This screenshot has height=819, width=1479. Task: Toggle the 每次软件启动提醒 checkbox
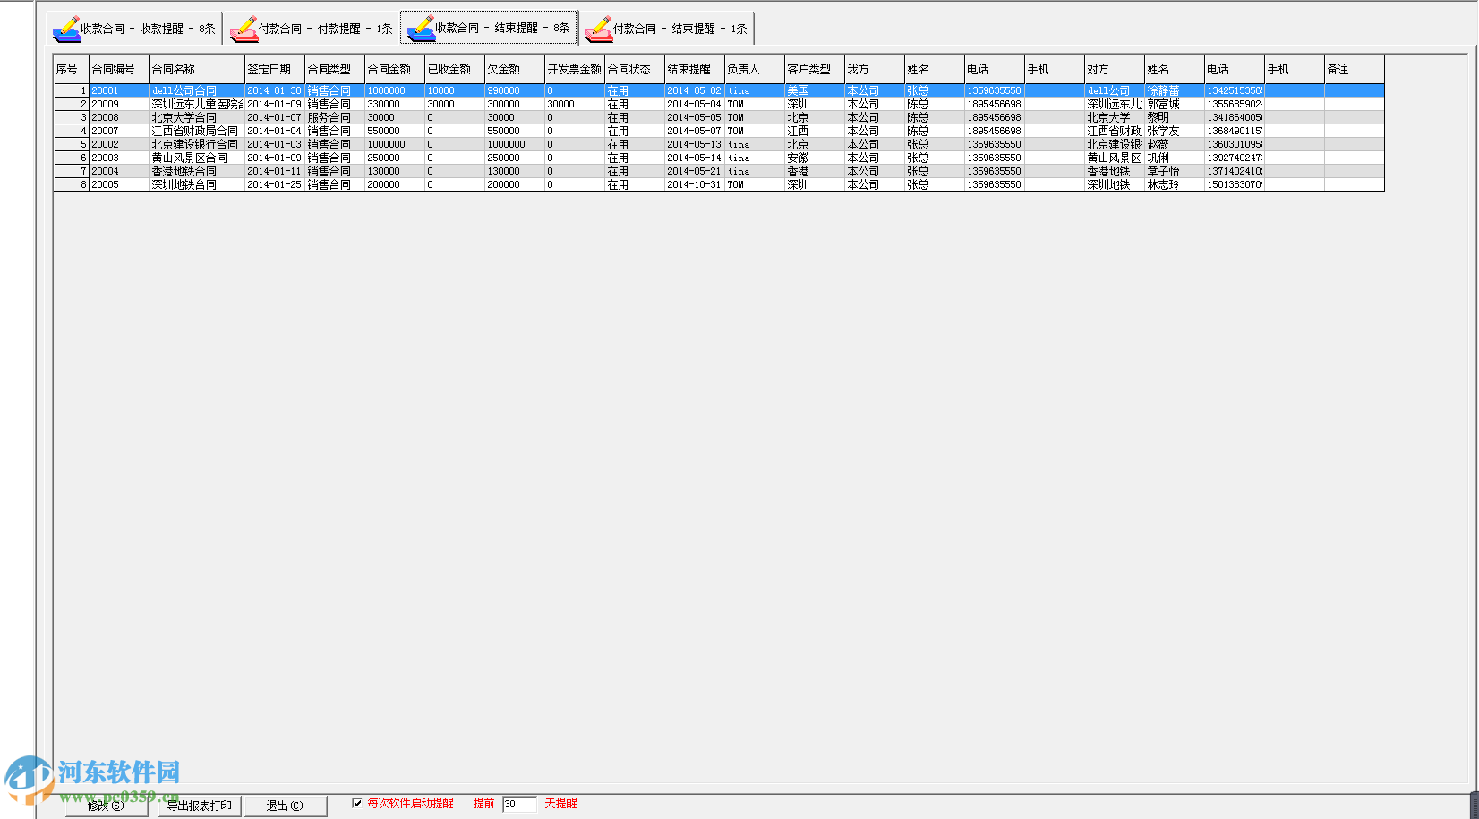[x=357, y=803]
